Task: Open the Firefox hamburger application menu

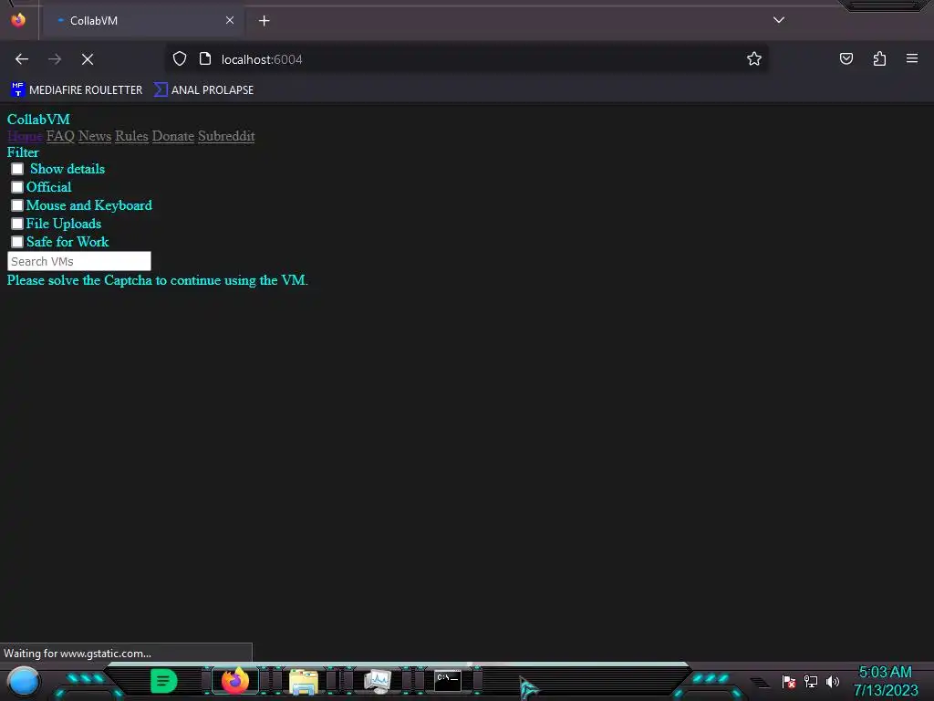Action: click(x=911, y=58)
